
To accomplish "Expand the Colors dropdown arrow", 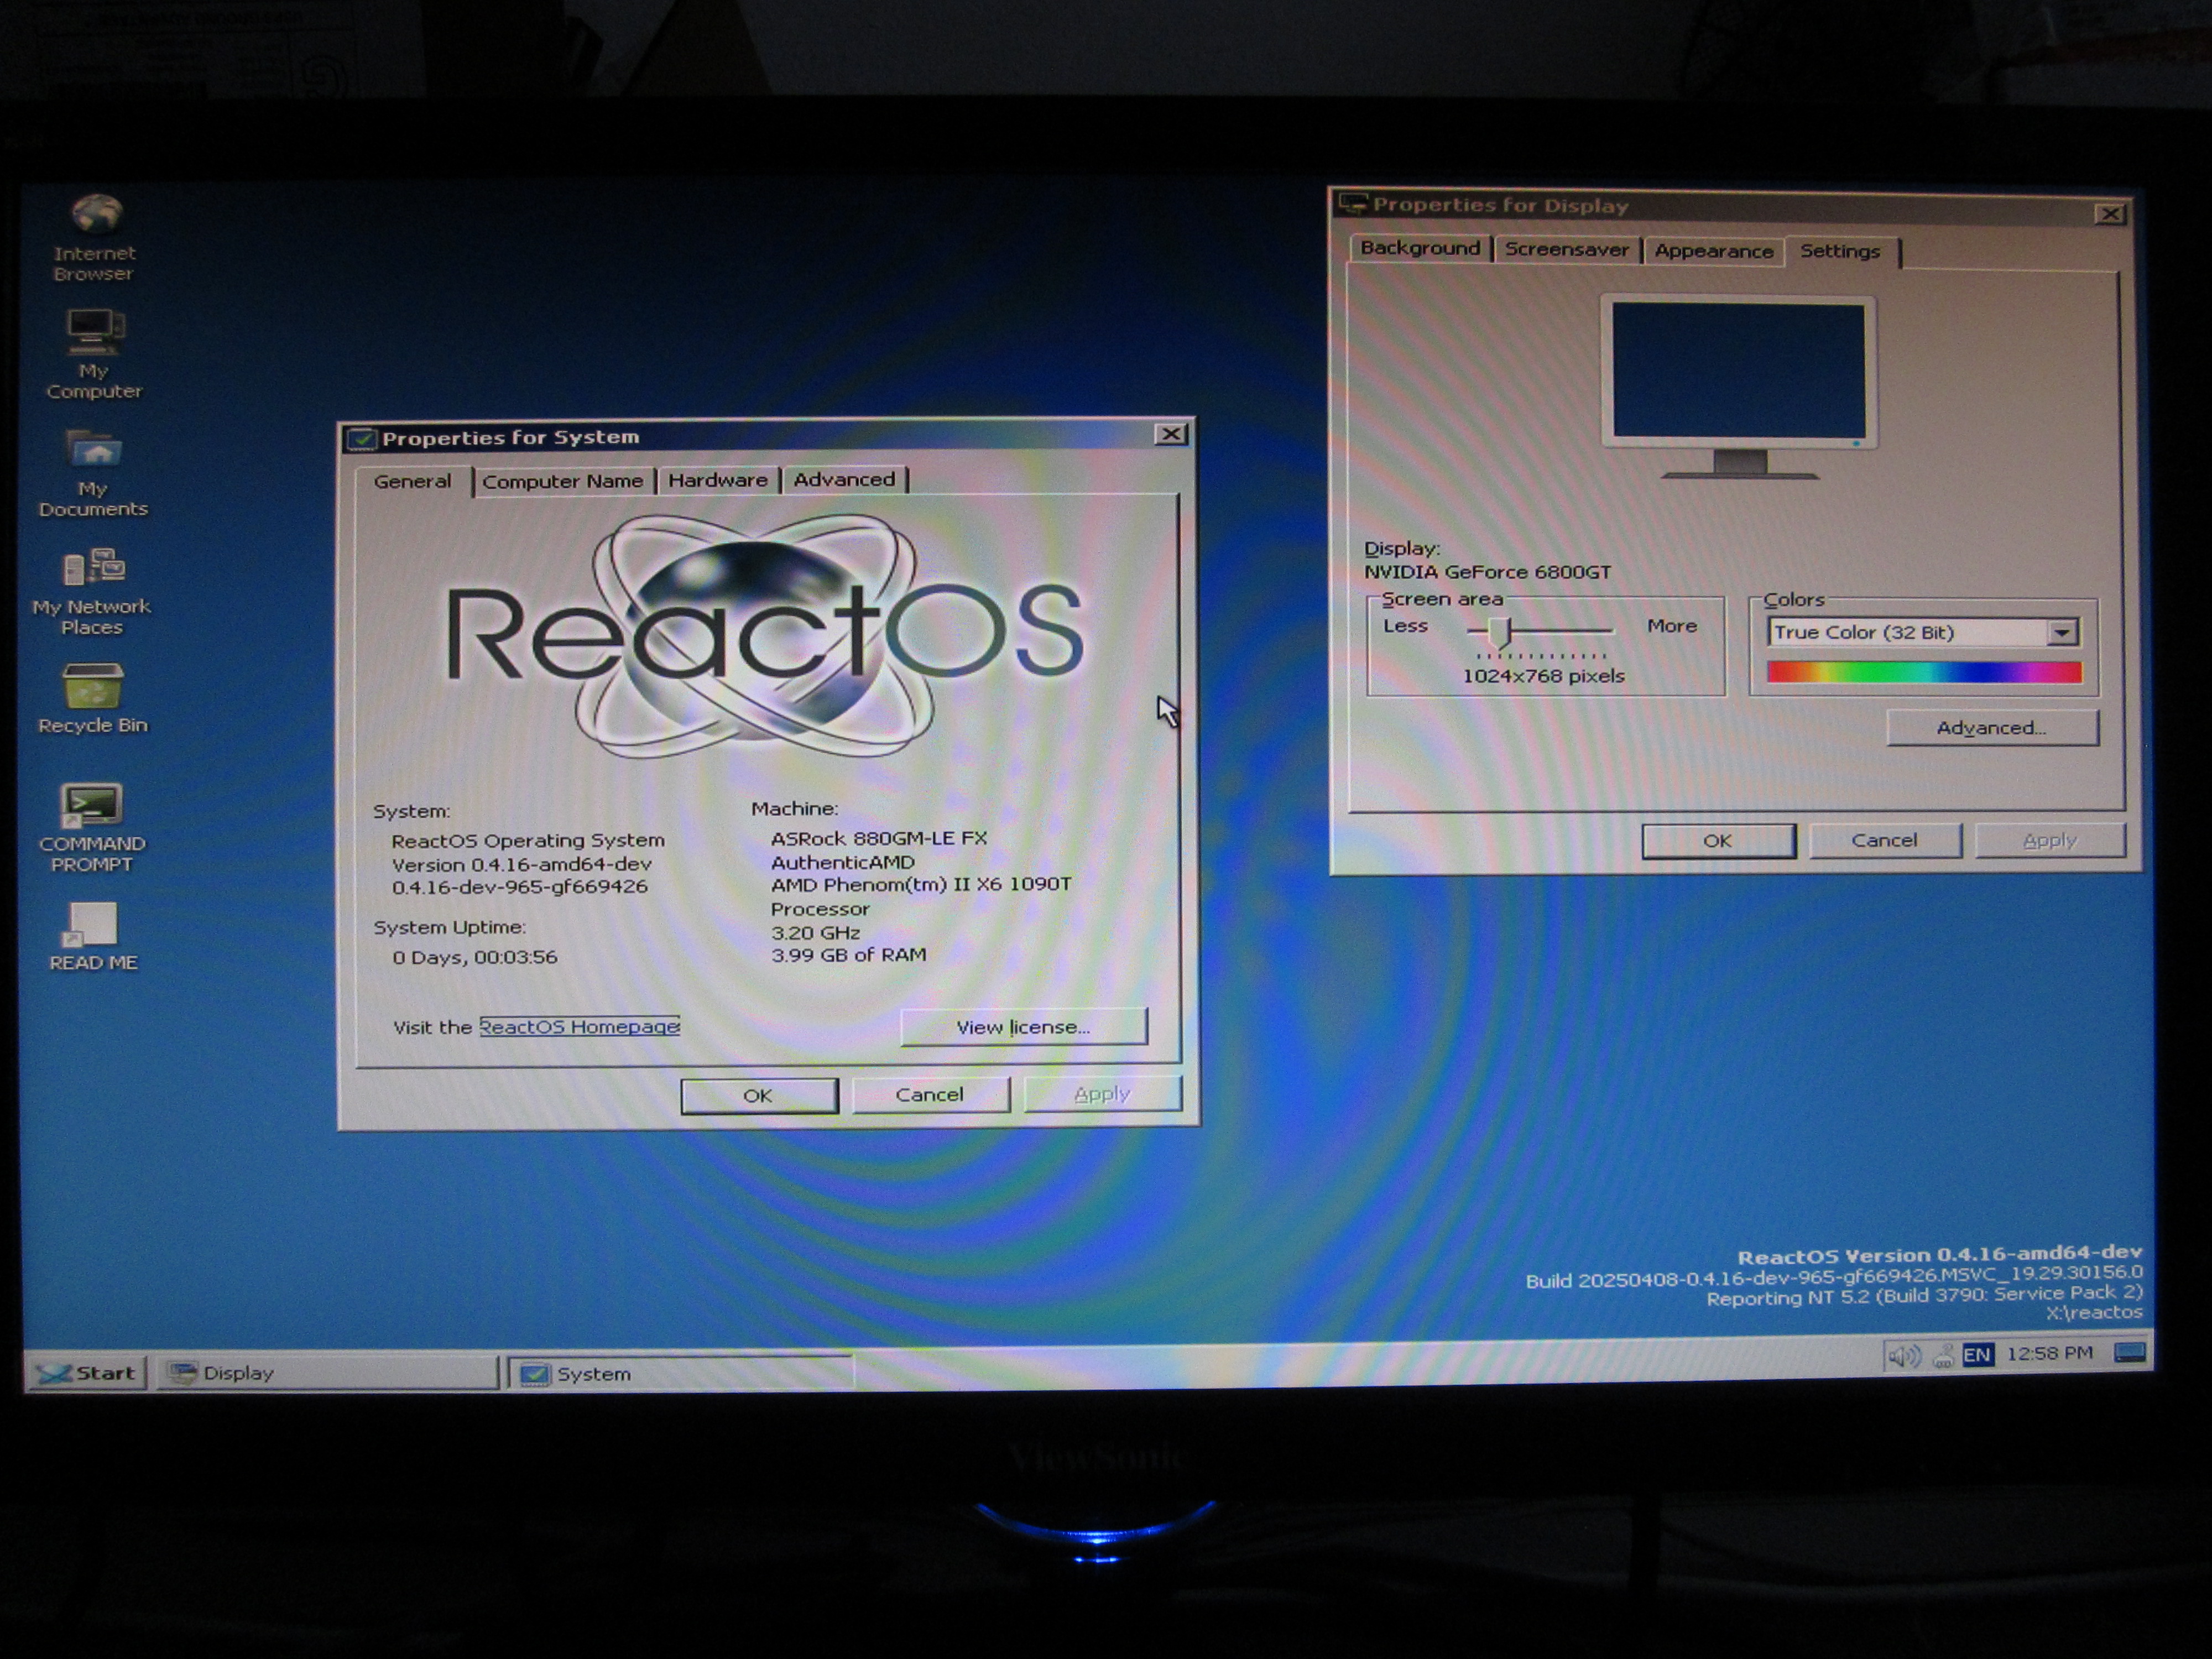I will pos(2062,632).
